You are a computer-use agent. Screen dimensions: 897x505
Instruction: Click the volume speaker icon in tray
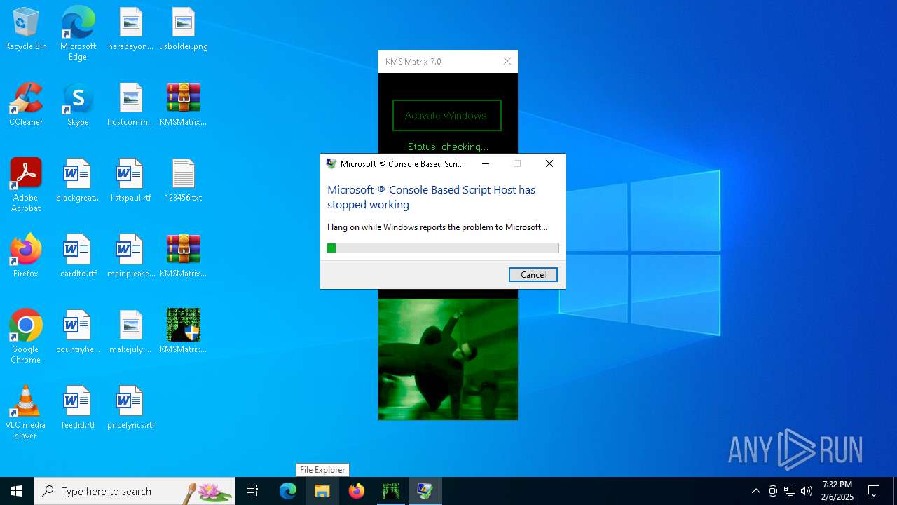tap(807, 491)
